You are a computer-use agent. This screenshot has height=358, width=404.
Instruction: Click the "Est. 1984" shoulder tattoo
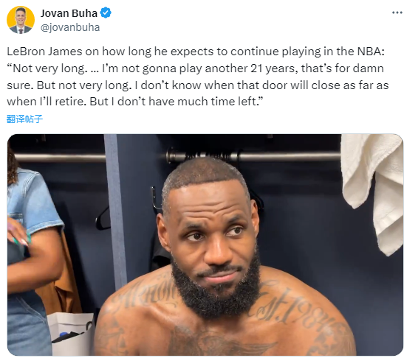pyautogui.click(x=294, y=309)
